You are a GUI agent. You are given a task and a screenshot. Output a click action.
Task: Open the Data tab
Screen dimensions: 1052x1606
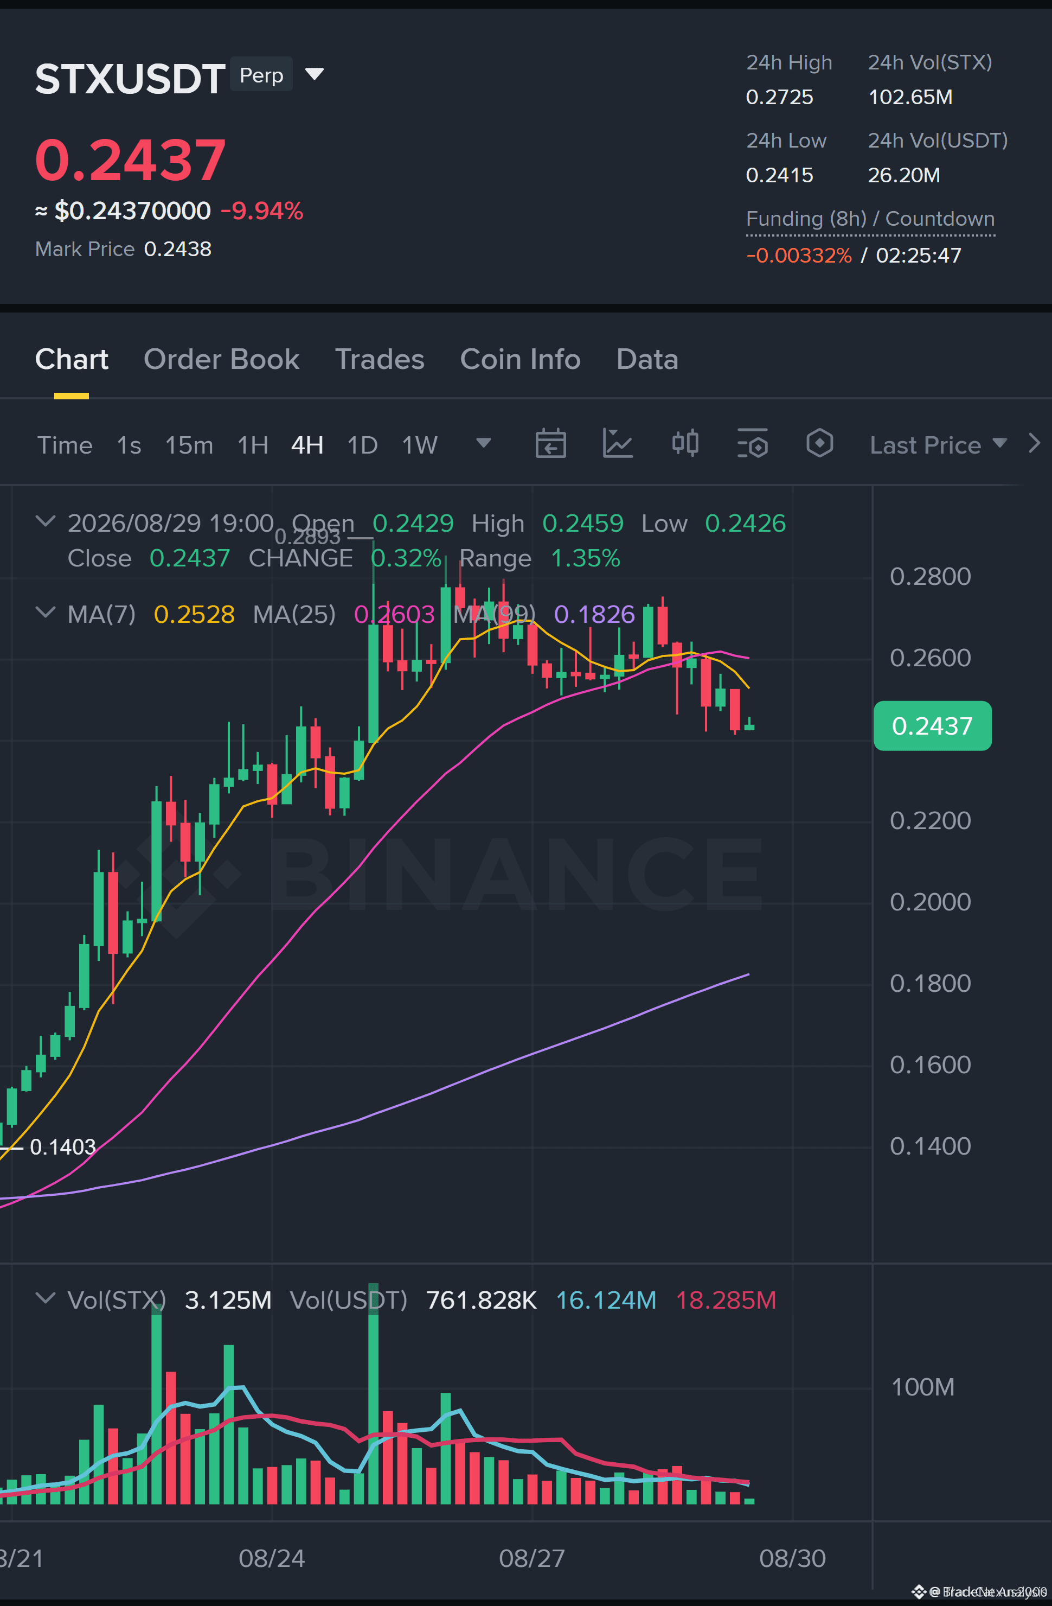(x=647, y=359)
